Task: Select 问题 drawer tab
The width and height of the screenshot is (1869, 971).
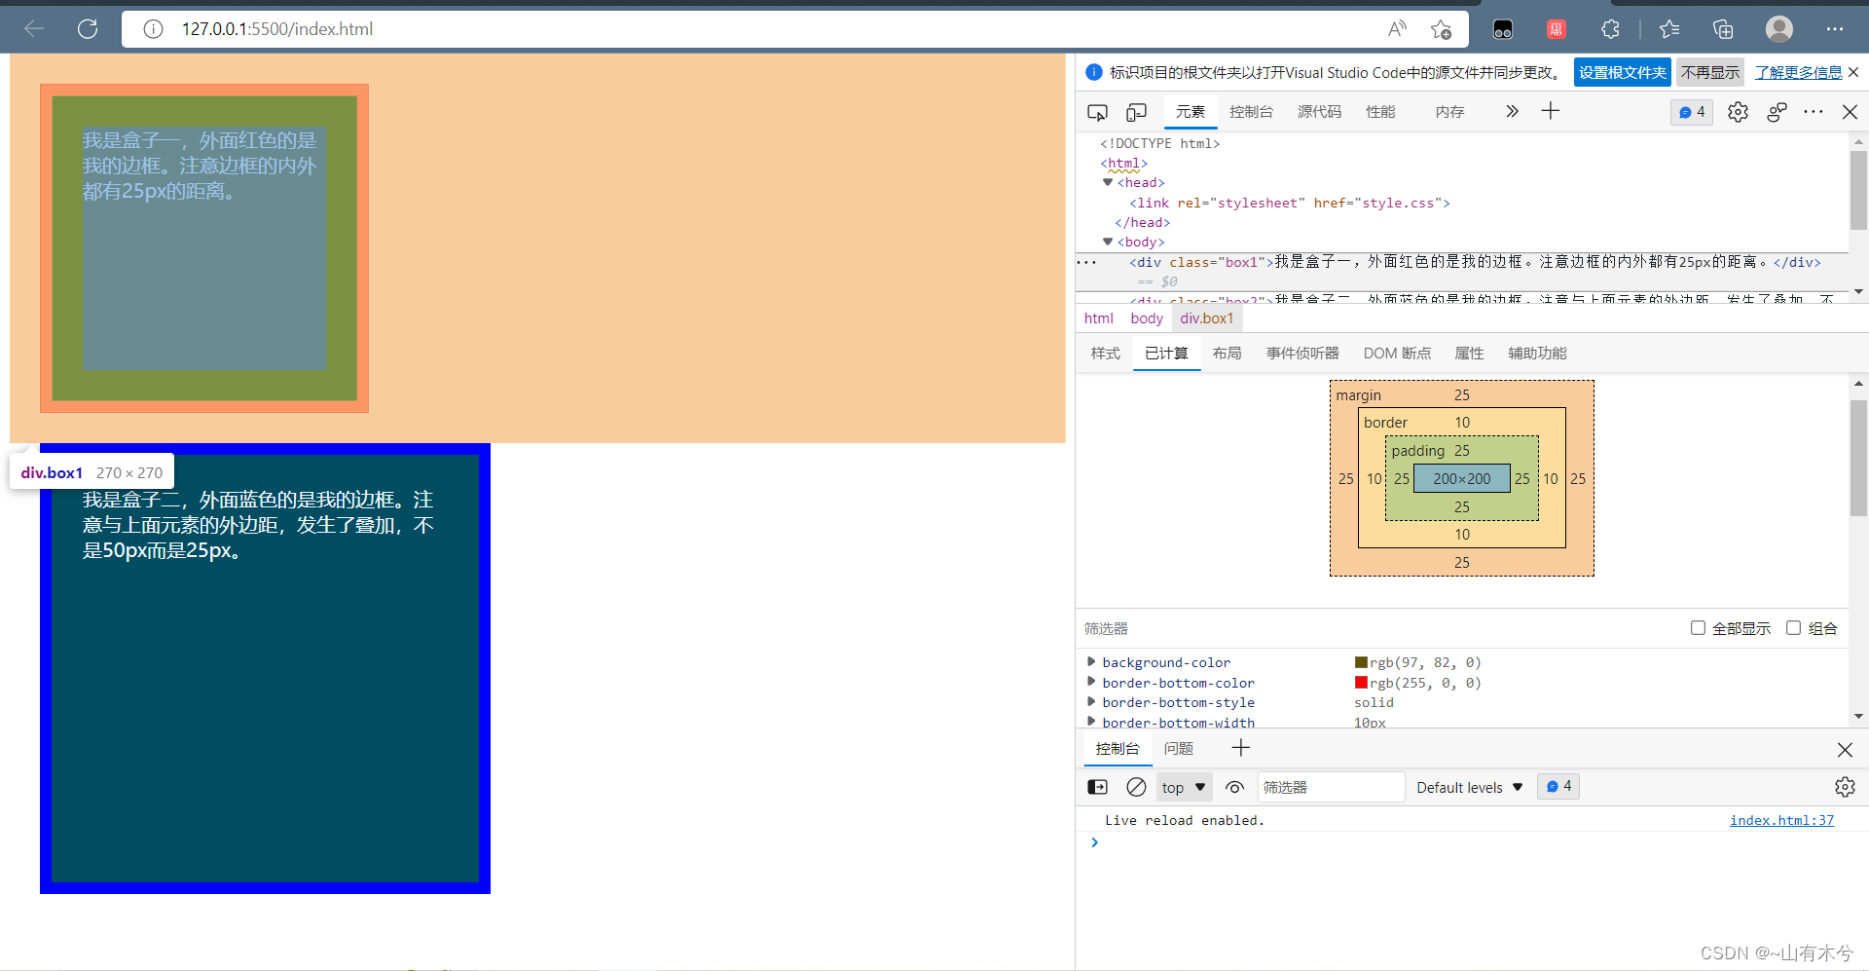Action: pos(1178,749)
